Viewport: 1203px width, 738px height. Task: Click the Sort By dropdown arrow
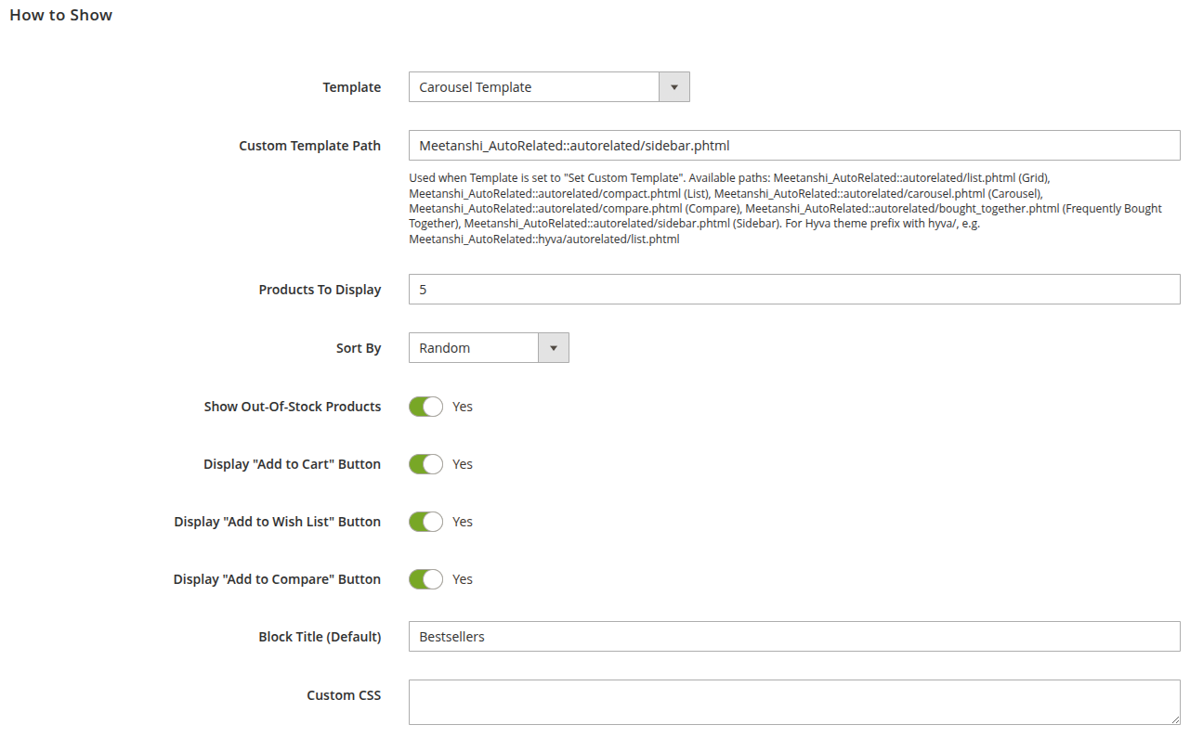554,348
